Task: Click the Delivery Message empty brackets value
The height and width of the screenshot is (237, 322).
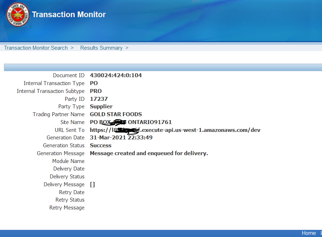Action: pyautogui.click(x=92, y=184)
